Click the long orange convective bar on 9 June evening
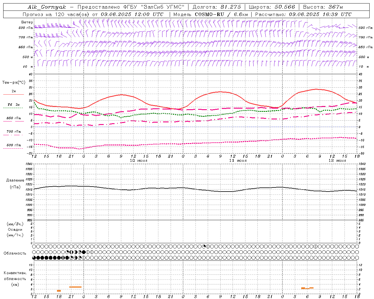Viewport: 374px width, 299px height. coord(75,287)
